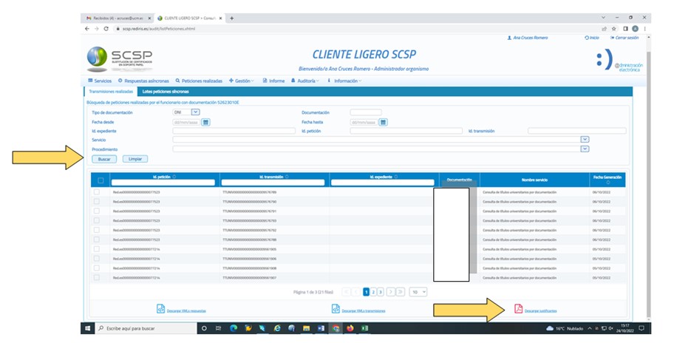Screen dimensions: 674x343
Task: Check the row with transmission ending 9576793
Action: click(x=97, y=220)
